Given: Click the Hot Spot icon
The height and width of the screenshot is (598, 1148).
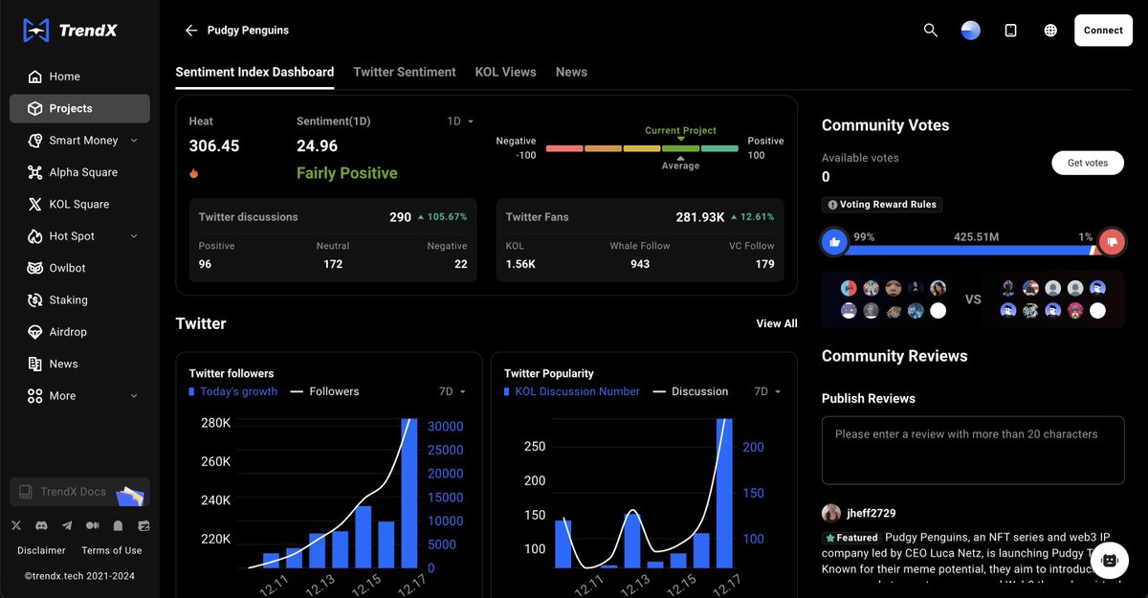Looking at the screenshot, I should pos(35,236).
